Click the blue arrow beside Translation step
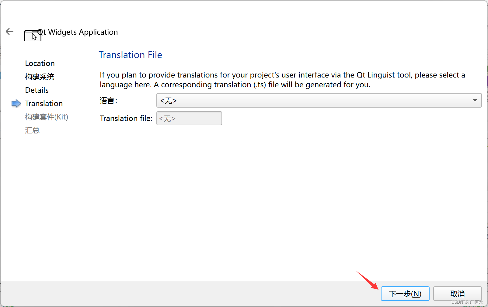488x307 pixels. click(16, 103)
